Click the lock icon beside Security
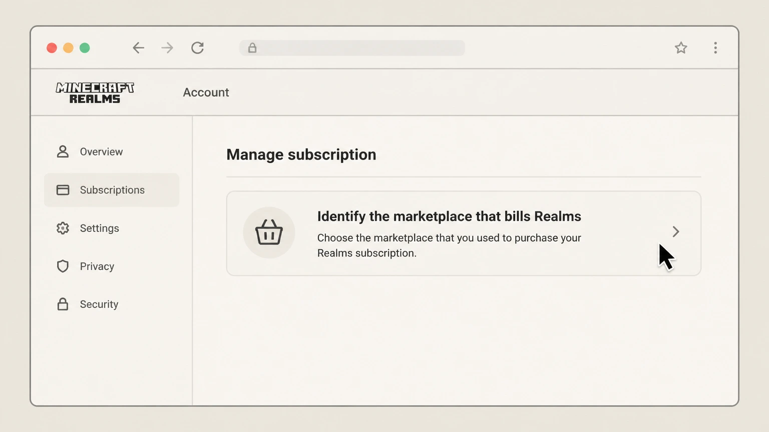 point(63,304)
